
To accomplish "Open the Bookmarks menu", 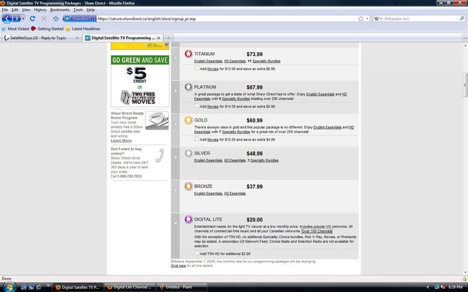I will [x=60, y=10].
